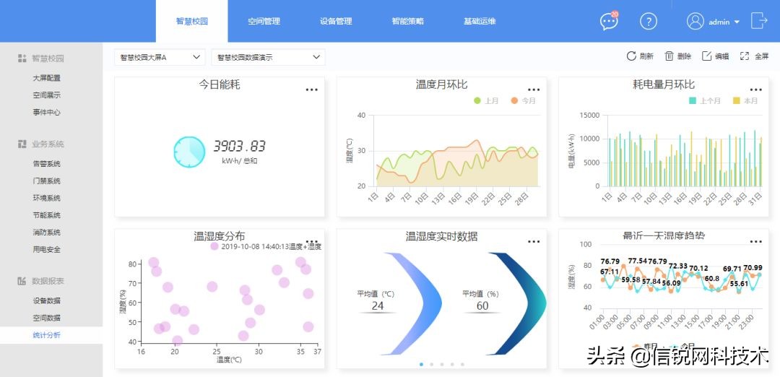Click the 编辑 edit pencil icon
780x377 pixels.
(706, 56)
